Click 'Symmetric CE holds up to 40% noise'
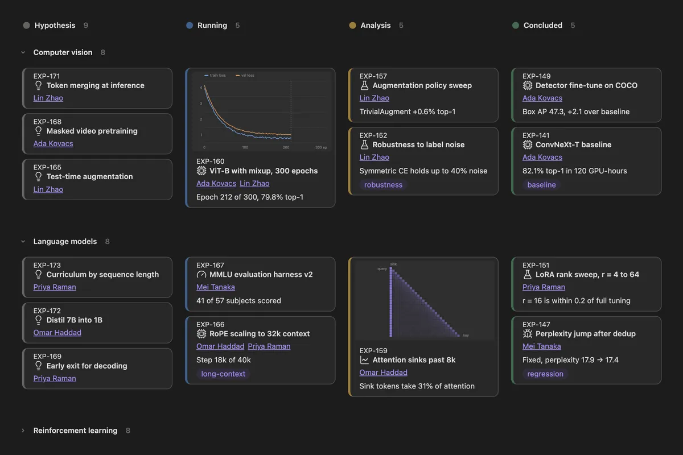683x455 pixels. [423, 171]
